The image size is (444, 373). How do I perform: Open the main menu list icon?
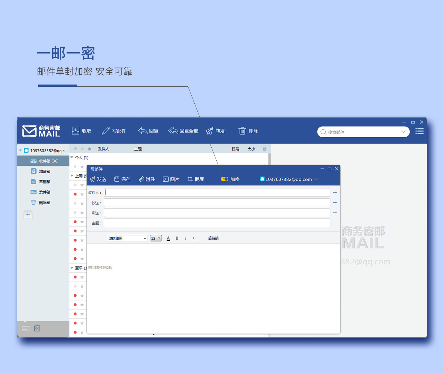[x=419, y=131]
